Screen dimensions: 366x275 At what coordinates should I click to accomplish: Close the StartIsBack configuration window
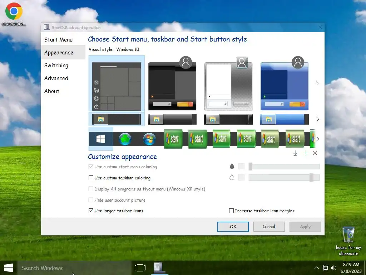tap(320, 27)
